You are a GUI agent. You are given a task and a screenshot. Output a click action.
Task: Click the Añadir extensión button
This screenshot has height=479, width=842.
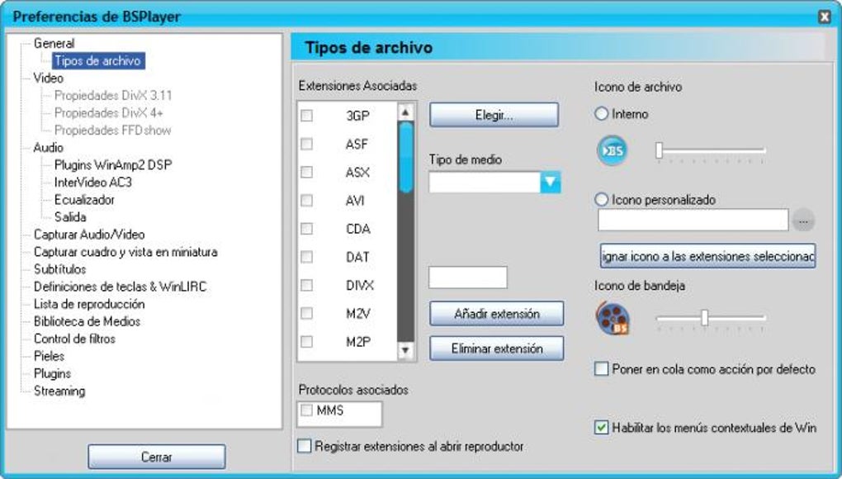pos(497,314)
